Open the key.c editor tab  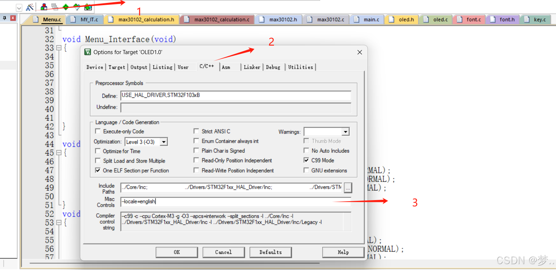tap(536, 19)
